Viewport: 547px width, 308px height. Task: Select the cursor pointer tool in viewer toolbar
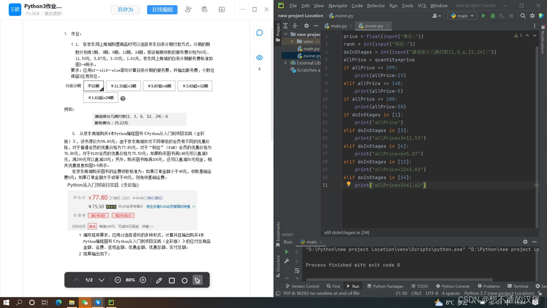pos(197,280)
